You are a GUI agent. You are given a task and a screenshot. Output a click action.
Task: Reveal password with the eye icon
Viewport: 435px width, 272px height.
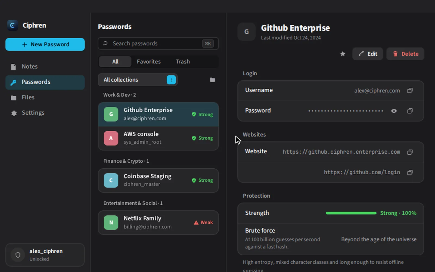[394, 111]
